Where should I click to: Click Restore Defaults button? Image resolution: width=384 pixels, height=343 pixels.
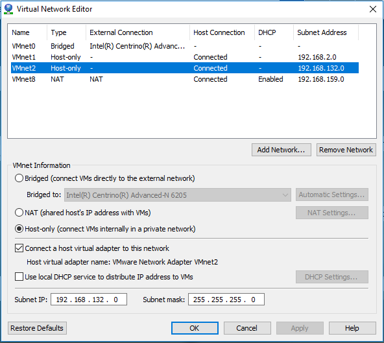click(x=37, y=328)
